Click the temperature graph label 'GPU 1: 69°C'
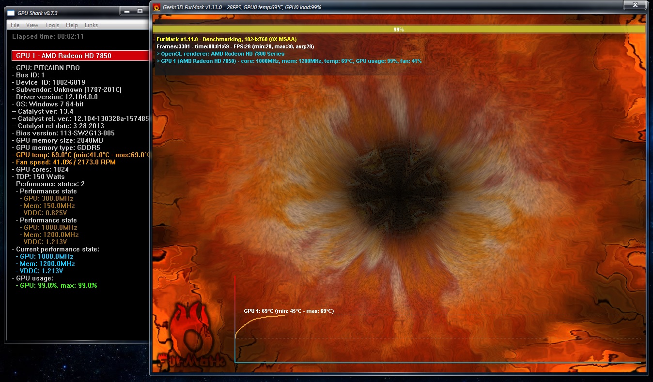The height and width of the screenshot is (382, 653). pyautogui.click(x=289, y=311)
